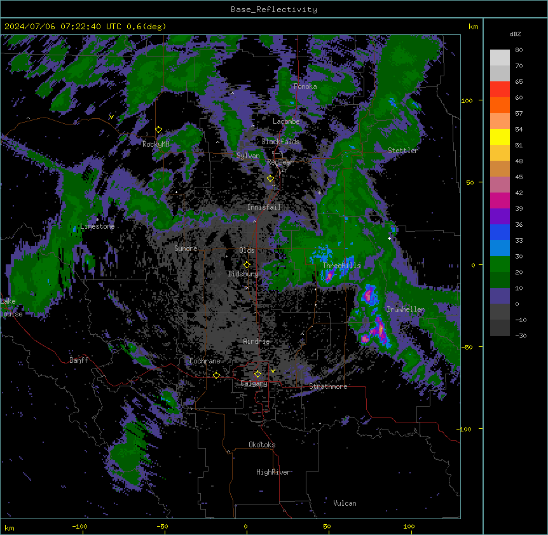Click the yellow diamond marker above RockyMH
548x535 pixels.
pos(159,130)
